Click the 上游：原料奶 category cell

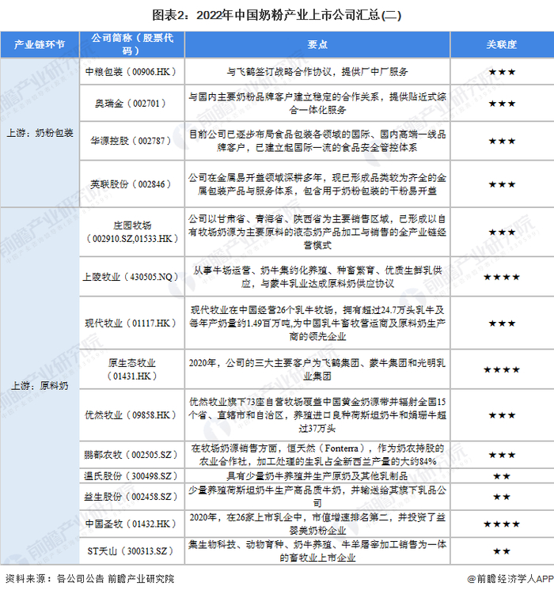click(x=40, y=386)
